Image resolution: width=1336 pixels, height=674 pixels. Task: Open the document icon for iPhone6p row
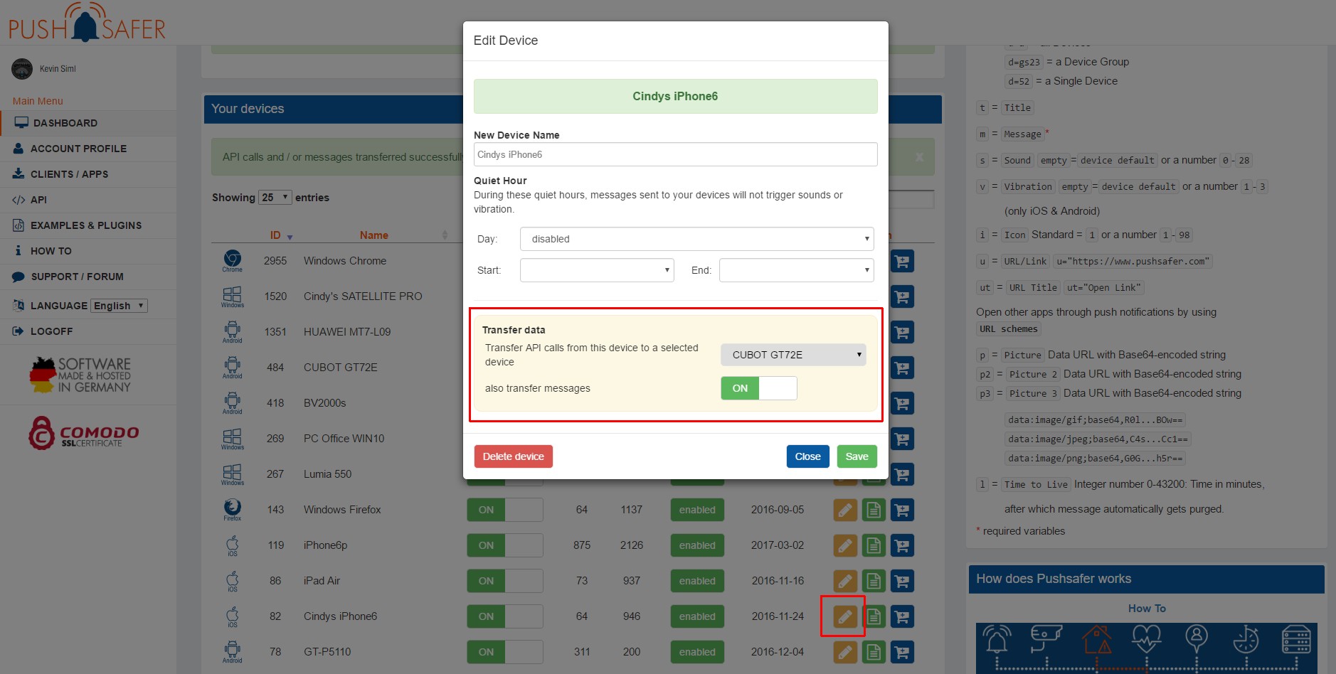point(874,545)
